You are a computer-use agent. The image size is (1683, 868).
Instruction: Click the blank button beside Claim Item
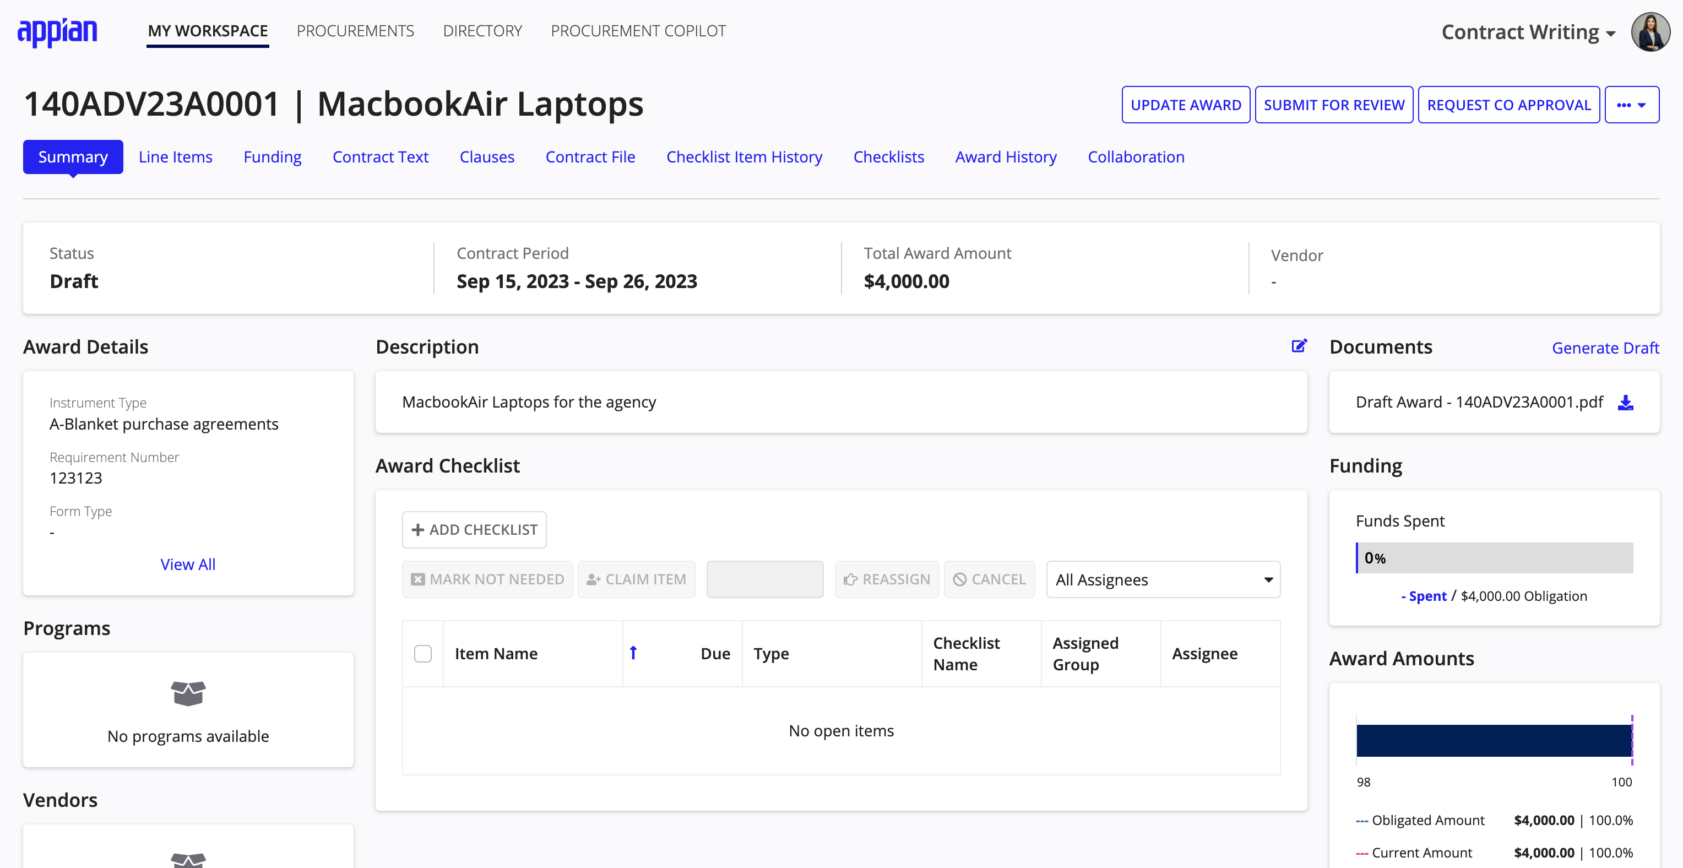click(765, 579)
